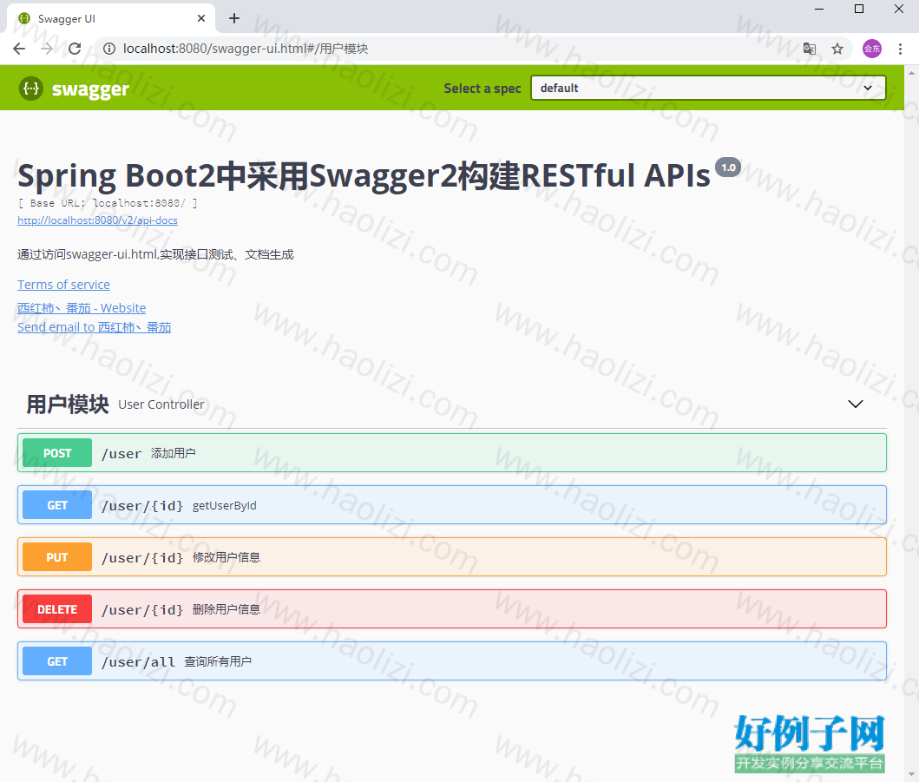Screen dimensions: 919x782
Task: Select the Swagger UI tab
Action: [x=111, y=19]
